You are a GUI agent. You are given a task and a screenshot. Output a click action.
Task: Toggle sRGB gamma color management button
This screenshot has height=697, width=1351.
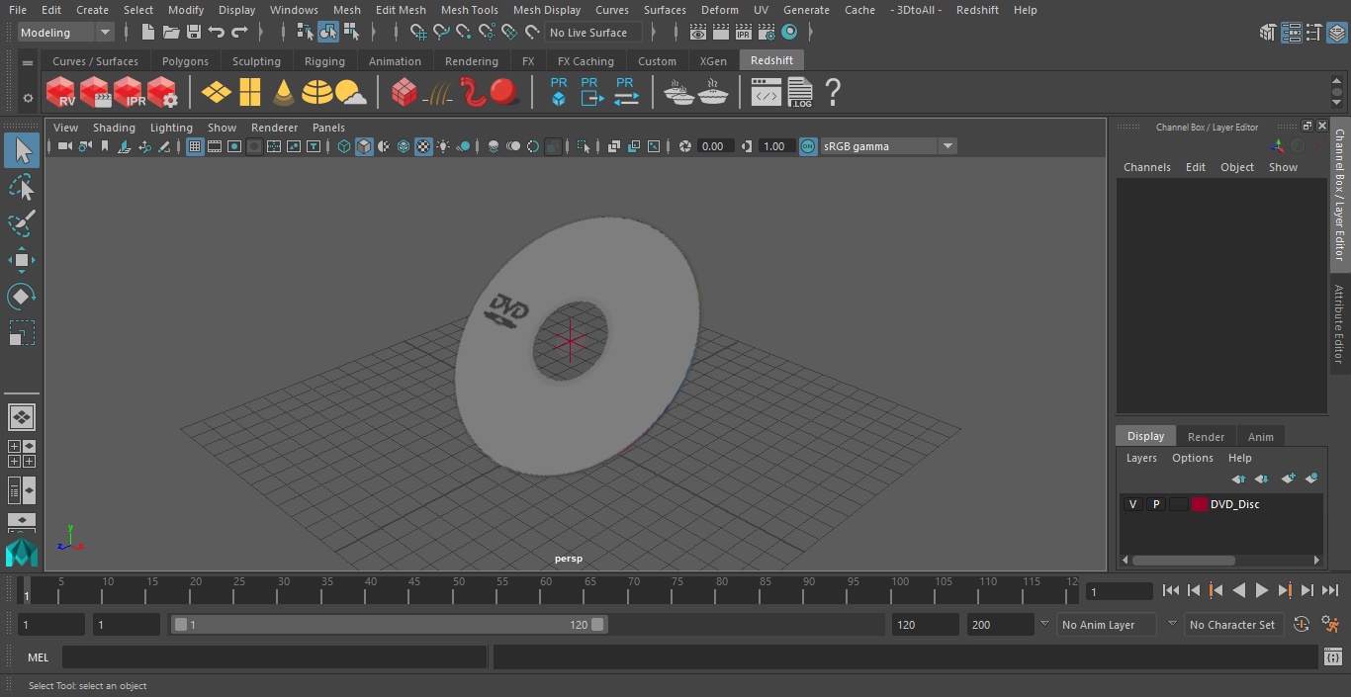tap(808, 146)
